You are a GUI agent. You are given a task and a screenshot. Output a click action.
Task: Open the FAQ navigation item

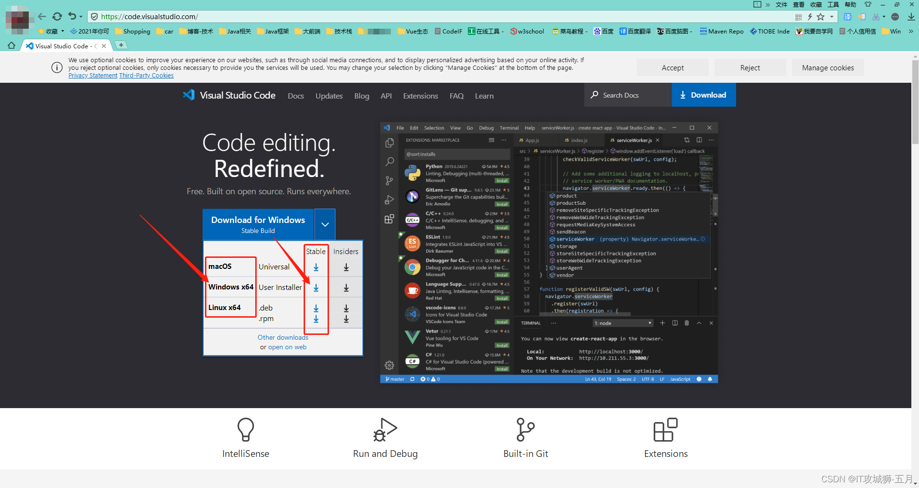(x=456, y=96)
